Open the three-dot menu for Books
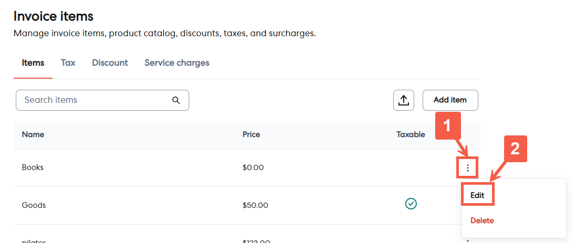574x243 pixels. click(467, 168)
